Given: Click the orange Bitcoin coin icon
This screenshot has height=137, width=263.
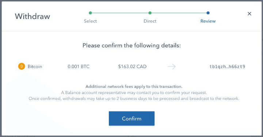Looking at the screenshot, I should click(x=22, y=66).
